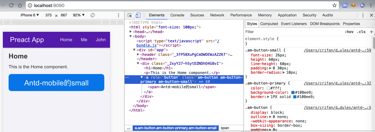Screen dimensions: 375x132
Task: Select the h1 Home node in DOM tree
Action: (x=158, y=68)
